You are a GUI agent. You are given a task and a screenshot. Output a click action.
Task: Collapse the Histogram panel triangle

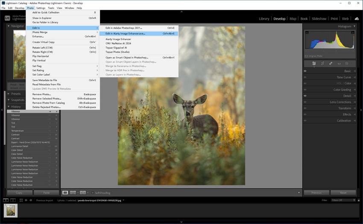point(354,26)
